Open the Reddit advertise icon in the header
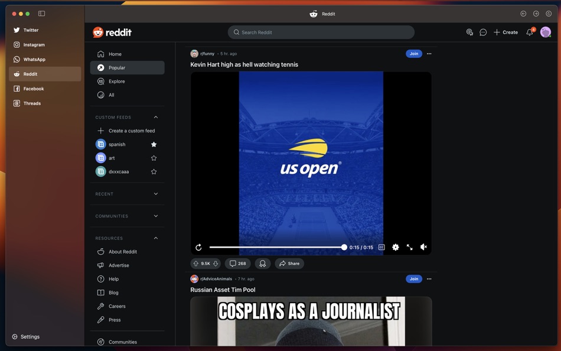Image resolution: width=561 pixels, height=351 pixels. pyautogui.click(x=469, y=32)
